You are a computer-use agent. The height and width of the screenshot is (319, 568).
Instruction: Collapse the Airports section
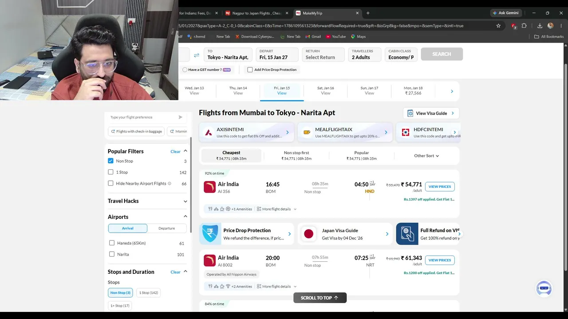pos(185,216)
